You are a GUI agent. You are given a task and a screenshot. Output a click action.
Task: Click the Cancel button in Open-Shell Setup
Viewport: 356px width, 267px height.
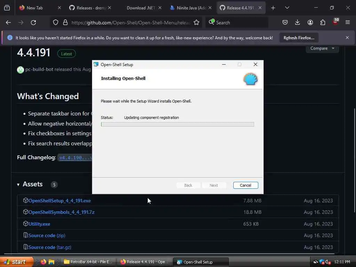click(246, 185)
